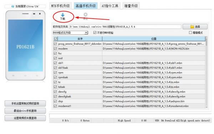Image resolution: width=214 pixels, height=134 pixels.
Task: Toggle the select-all checkbox in table header
Action: pyautogui.click(x=55, y=39)
